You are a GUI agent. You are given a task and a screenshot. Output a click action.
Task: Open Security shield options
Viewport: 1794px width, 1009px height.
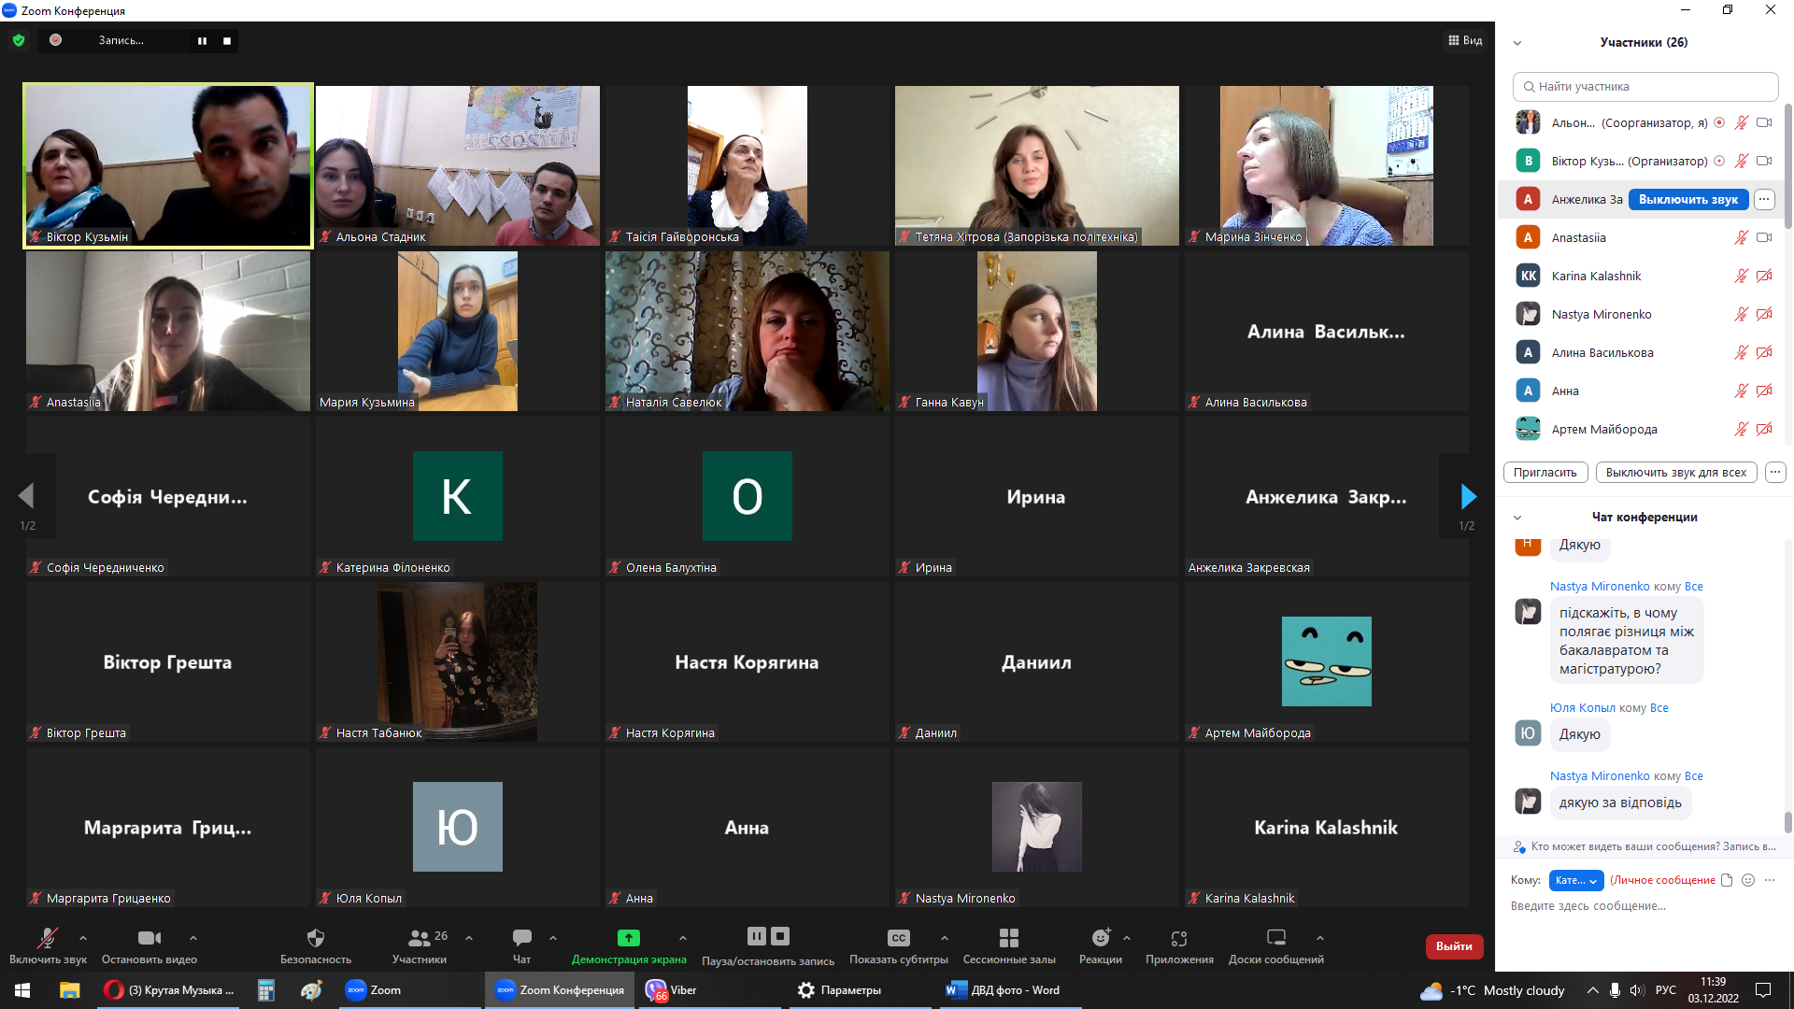click(x=315, y=938)
